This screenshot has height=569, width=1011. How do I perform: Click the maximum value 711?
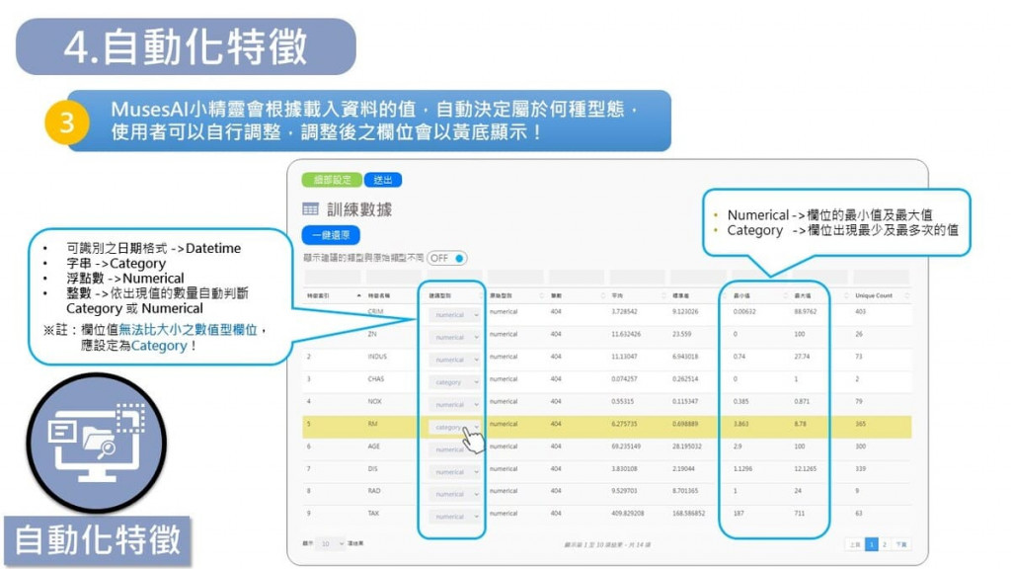[x=799, y=514]
